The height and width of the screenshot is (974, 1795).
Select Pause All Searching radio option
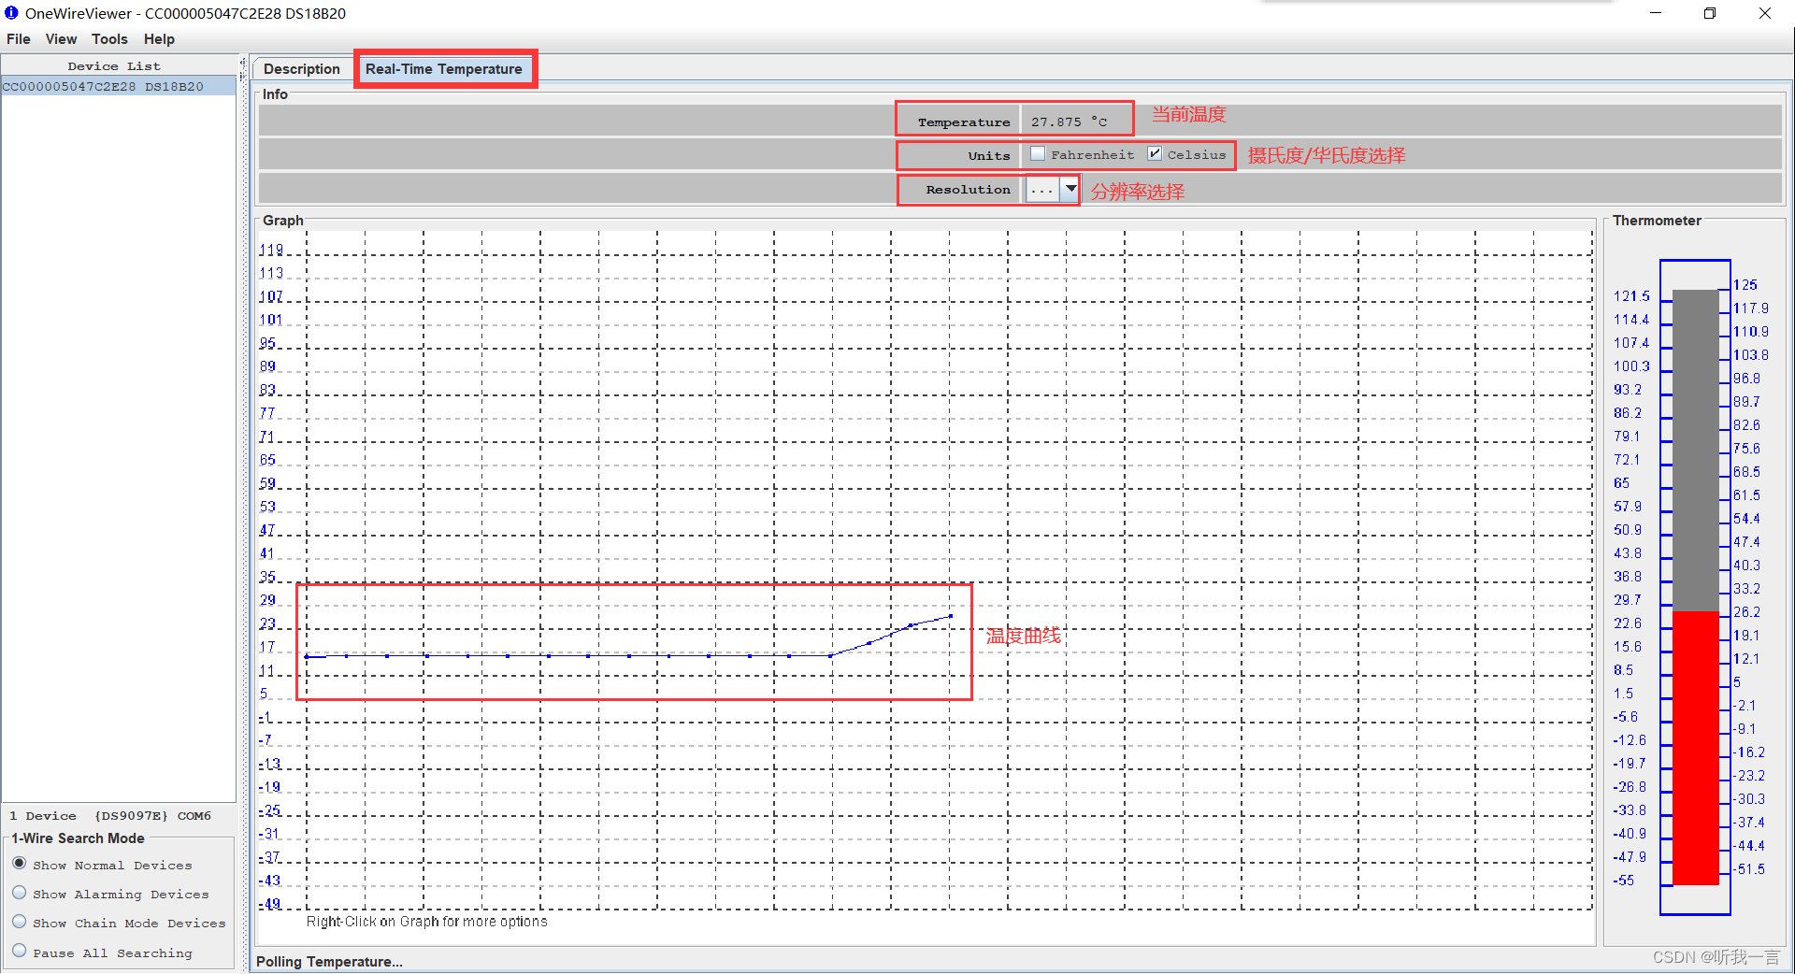(20, 952)
